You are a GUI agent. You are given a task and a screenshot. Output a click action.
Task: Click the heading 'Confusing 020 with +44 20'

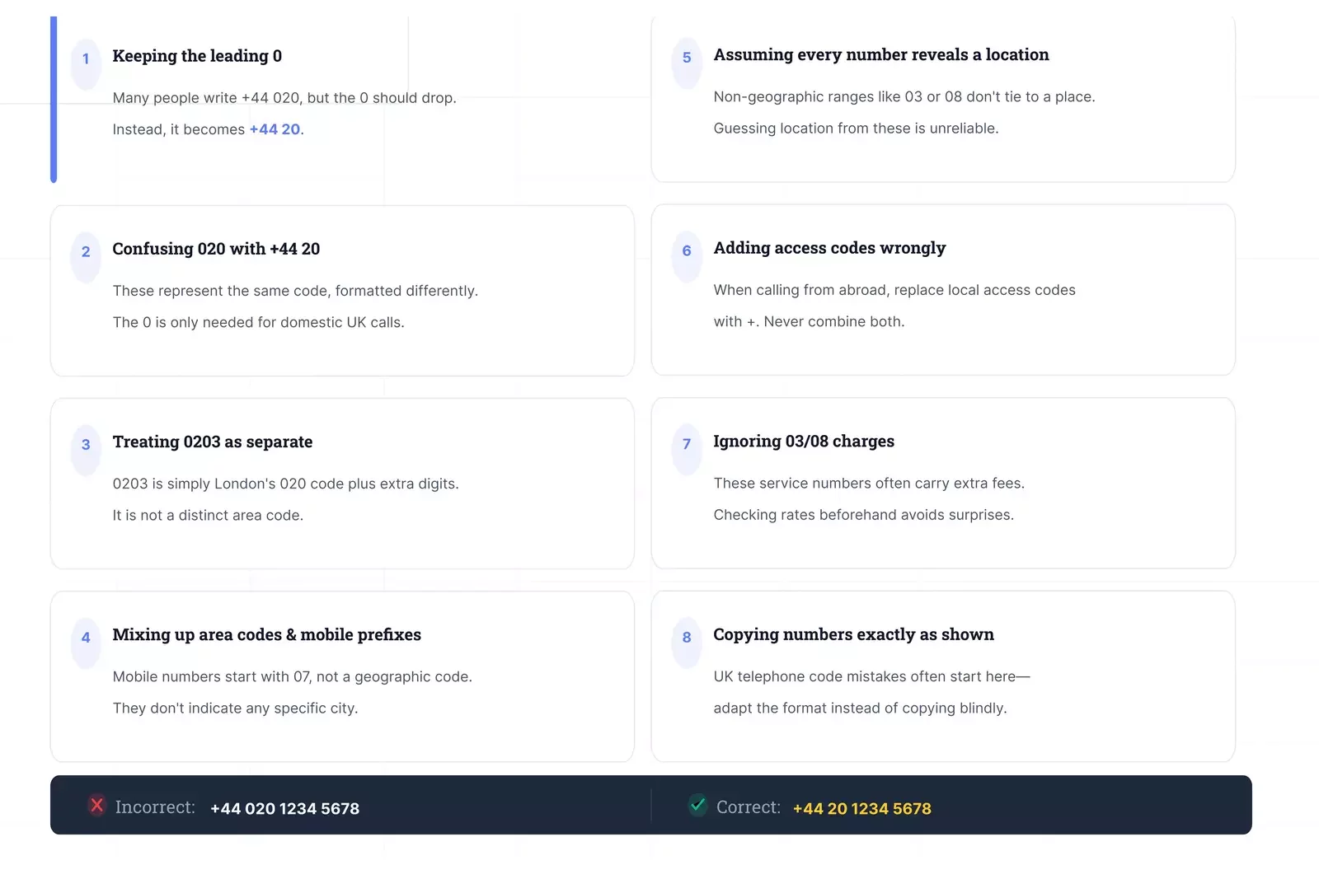(x=216, y=249)
